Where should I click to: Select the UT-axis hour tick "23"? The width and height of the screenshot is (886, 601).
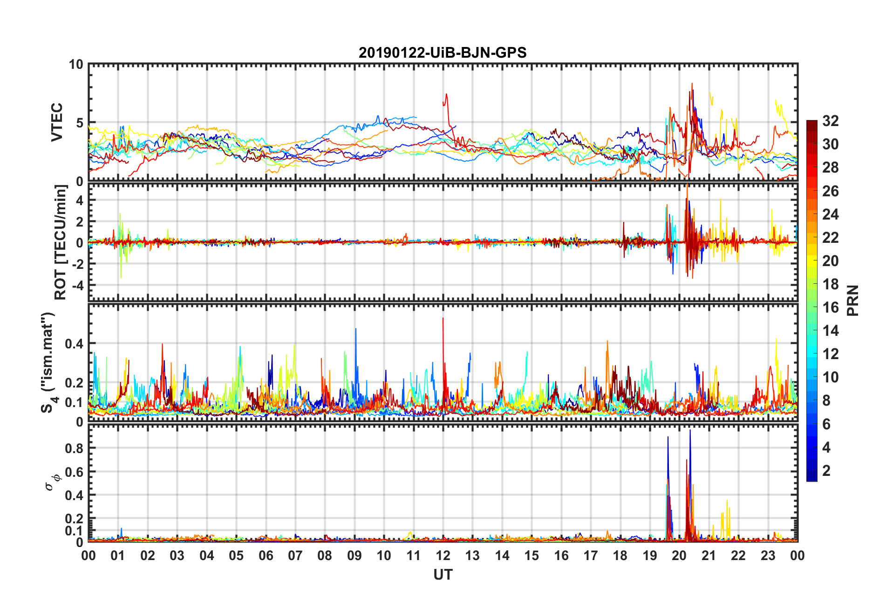click(768, 555)
